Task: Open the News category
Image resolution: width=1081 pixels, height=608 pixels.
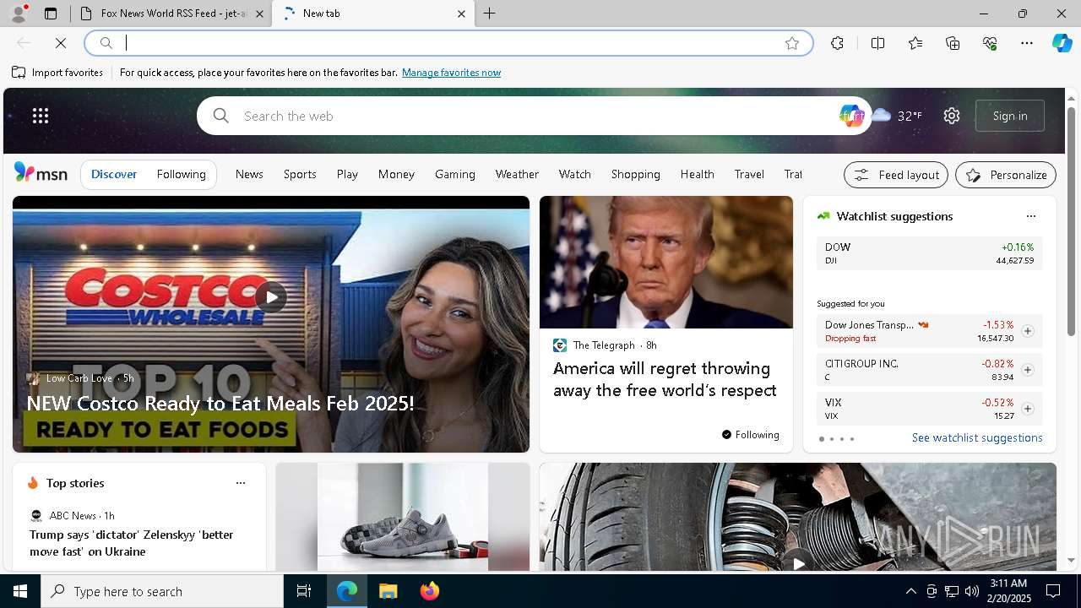Action: click(x=249, y=174)
